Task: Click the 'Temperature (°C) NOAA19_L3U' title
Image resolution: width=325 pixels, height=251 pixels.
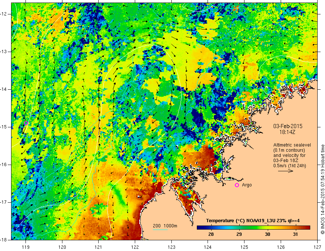Action: (x=241, y=221)
